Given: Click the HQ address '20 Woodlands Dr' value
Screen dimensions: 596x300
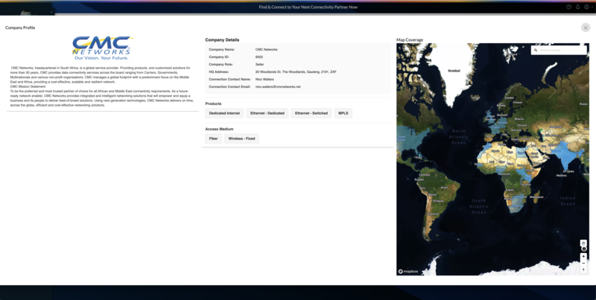Looking at the screenshot, I should pyautogui.click(x=296, y=71).
